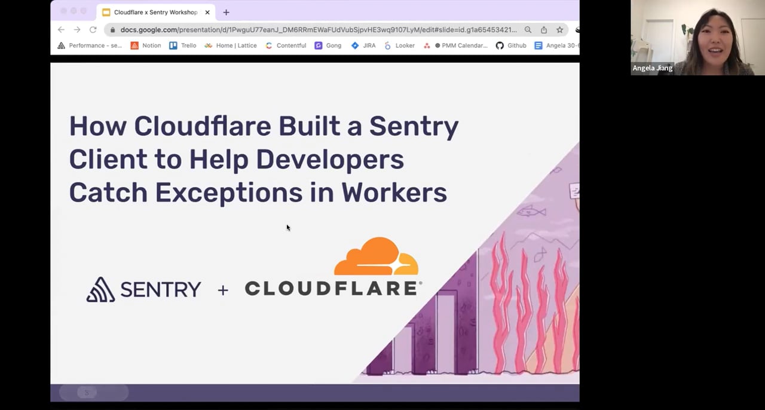
Task: Open the Gong bookmark
Action: tap(328, 45)
